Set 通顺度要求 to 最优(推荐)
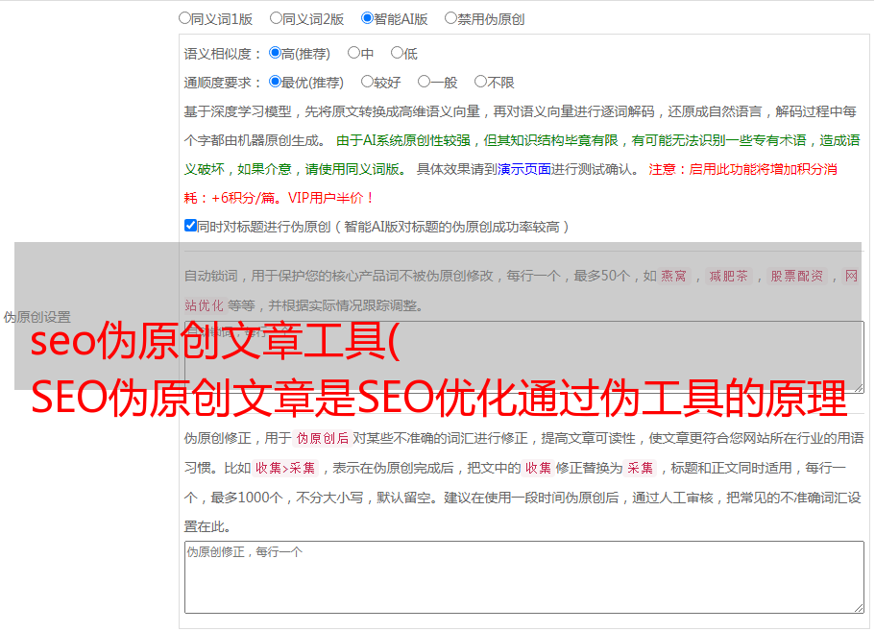This screenshot has width=875, height=632. click(x=275, y=82)
